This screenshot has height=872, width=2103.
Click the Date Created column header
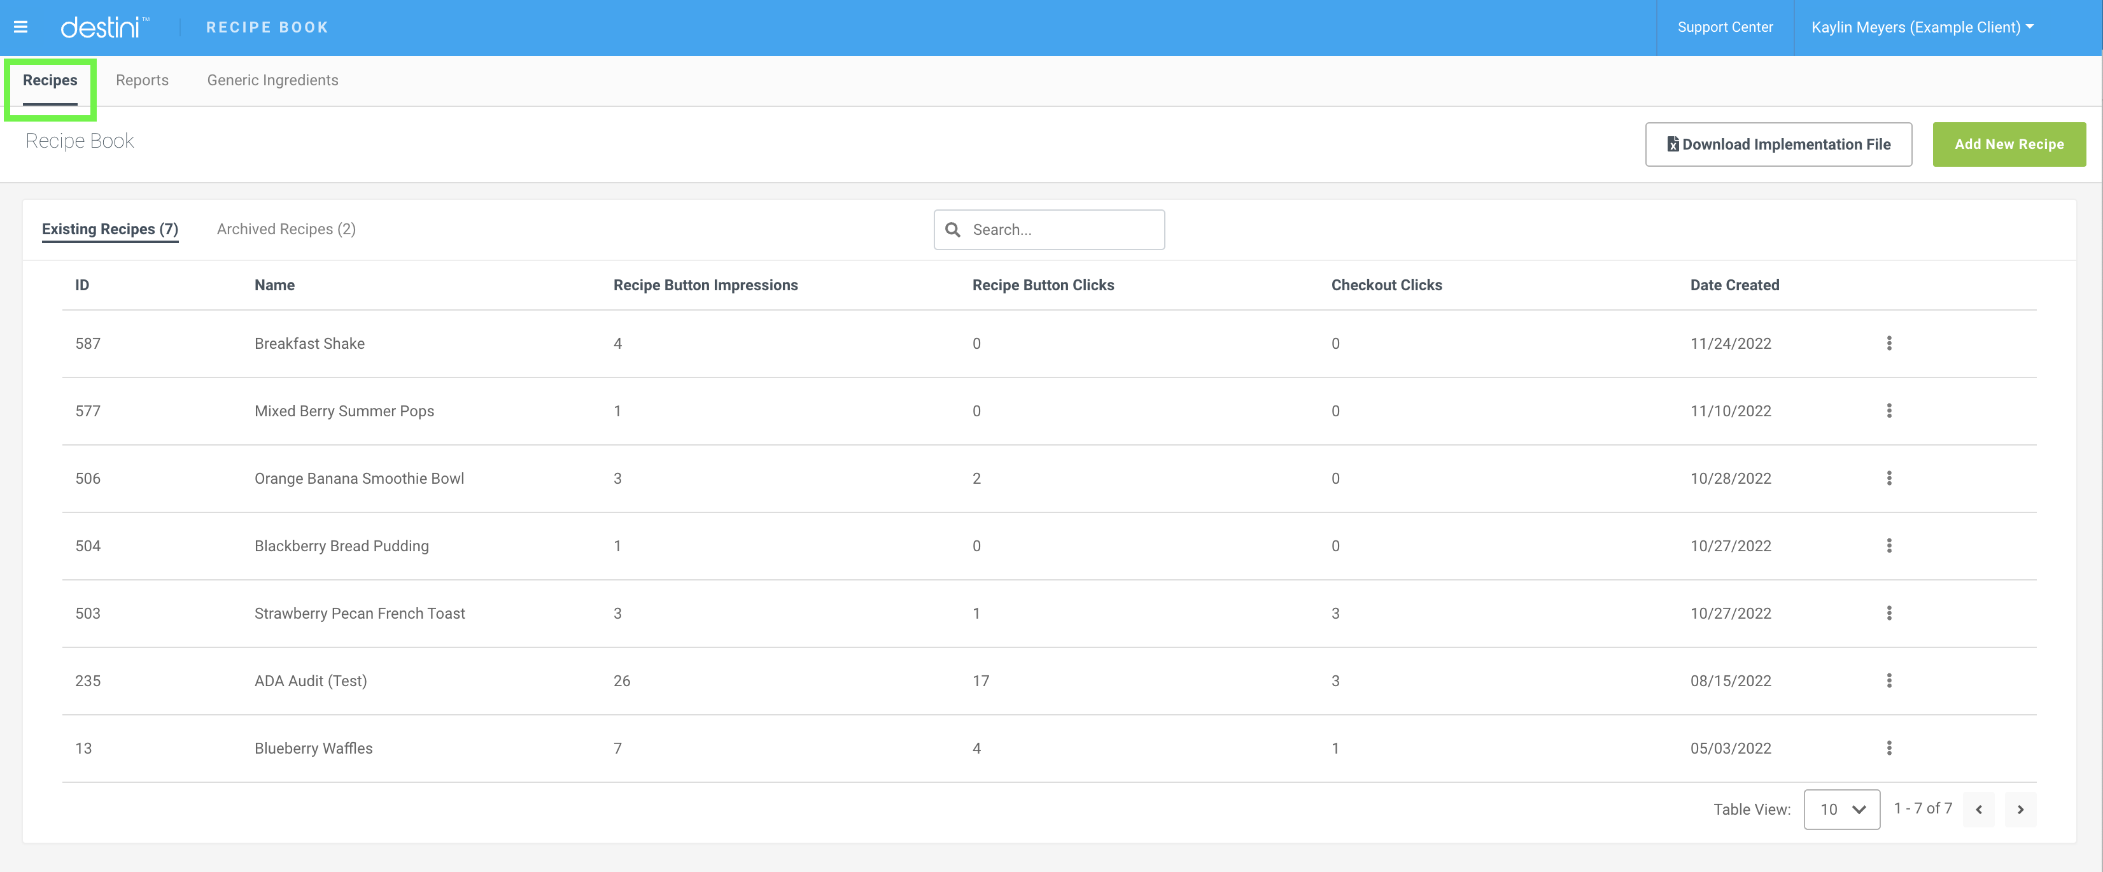1734,285
